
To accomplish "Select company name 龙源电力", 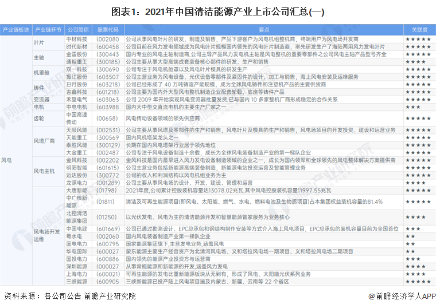I will point(76,183).
